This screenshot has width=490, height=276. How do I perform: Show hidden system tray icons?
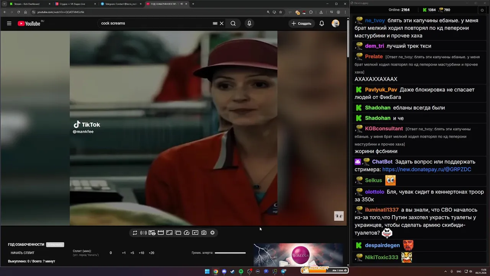click(x=446, y=271)
